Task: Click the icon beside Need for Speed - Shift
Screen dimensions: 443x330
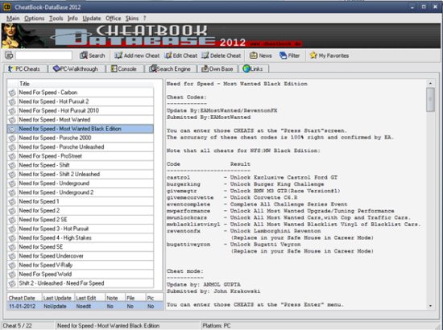Action: [x=12, y=165]
